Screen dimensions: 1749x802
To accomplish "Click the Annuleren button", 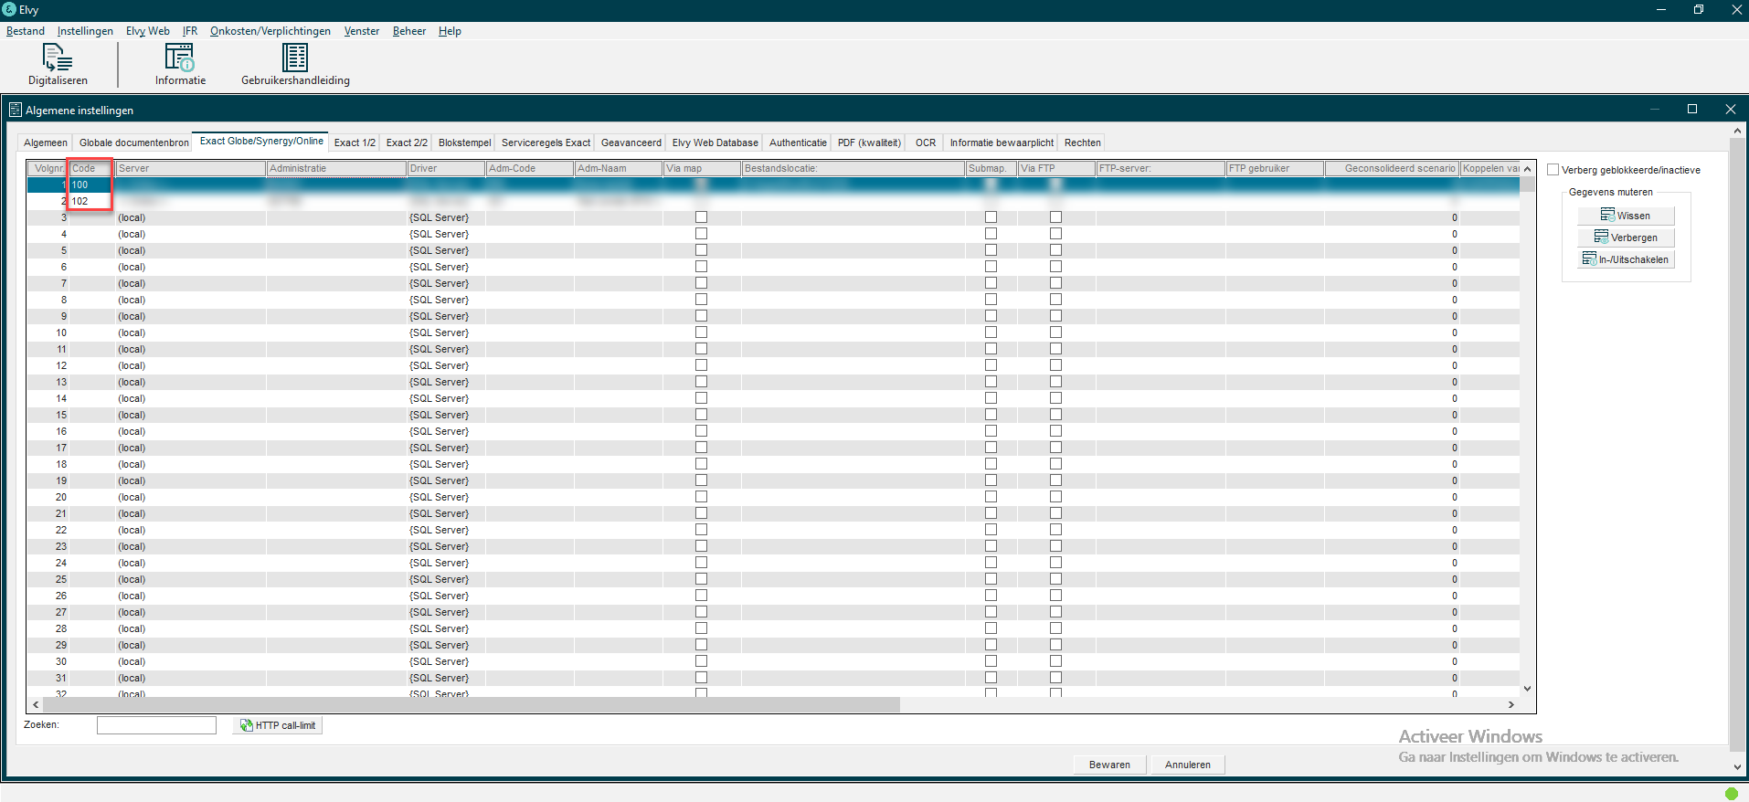I will [x=1187, y=765].
